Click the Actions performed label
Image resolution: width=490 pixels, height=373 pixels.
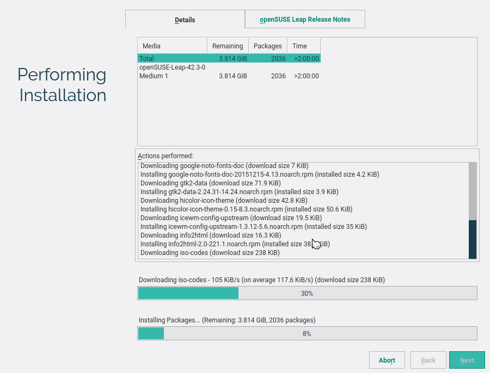166,156
